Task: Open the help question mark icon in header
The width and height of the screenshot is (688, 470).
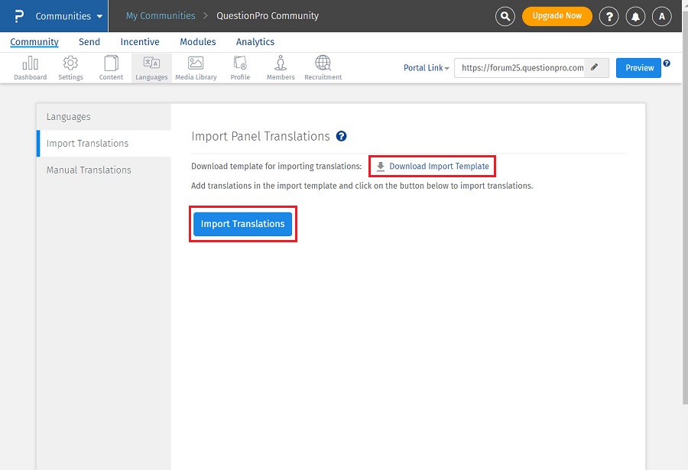Action: click(x=608, y=17)
